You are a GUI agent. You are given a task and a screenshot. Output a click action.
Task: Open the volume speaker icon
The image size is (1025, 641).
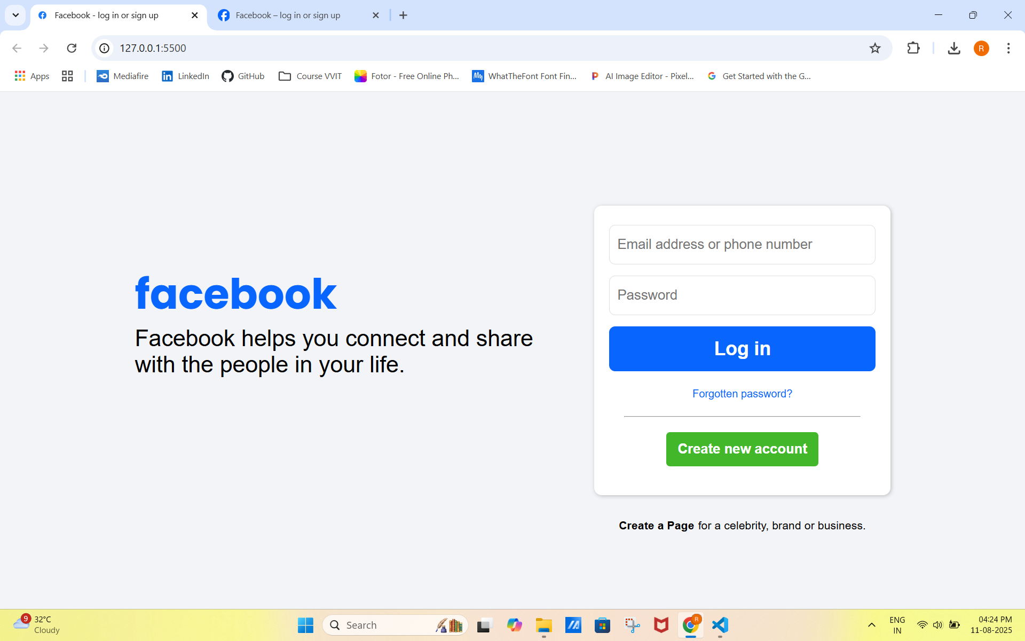click(x=937, y=625)
